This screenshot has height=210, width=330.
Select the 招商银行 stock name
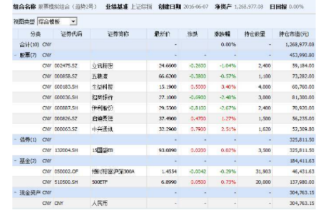[103, 97]
